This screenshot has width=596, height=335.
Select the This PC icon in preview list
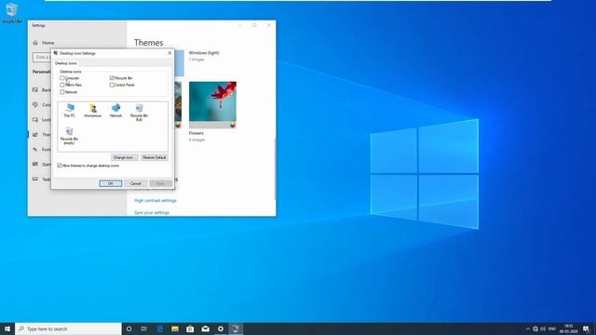tap(70, 110)
